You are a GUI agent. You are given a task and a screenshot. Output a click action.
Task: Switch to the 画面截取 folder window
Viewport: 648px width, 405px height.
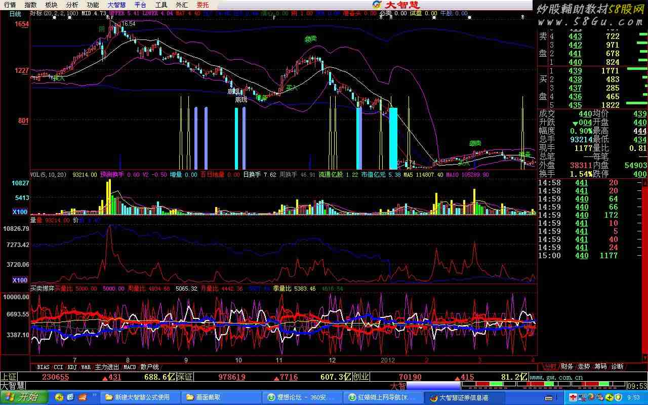pos(221,397)
